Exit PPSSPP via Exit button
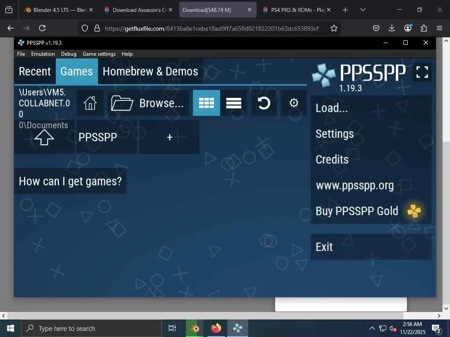Screen dimensions: 450x337 371,247
